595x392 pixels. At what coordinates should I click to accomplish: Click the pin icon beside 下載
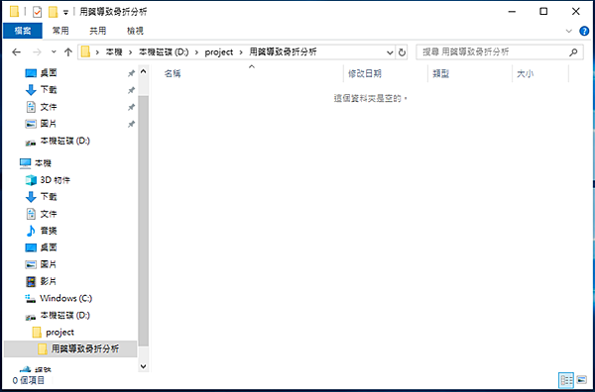coord(131,90)
